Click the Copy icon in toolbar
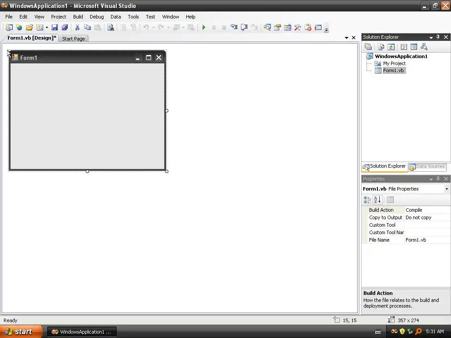This screenshot has height=338, width=451. (x=88, y=27)
